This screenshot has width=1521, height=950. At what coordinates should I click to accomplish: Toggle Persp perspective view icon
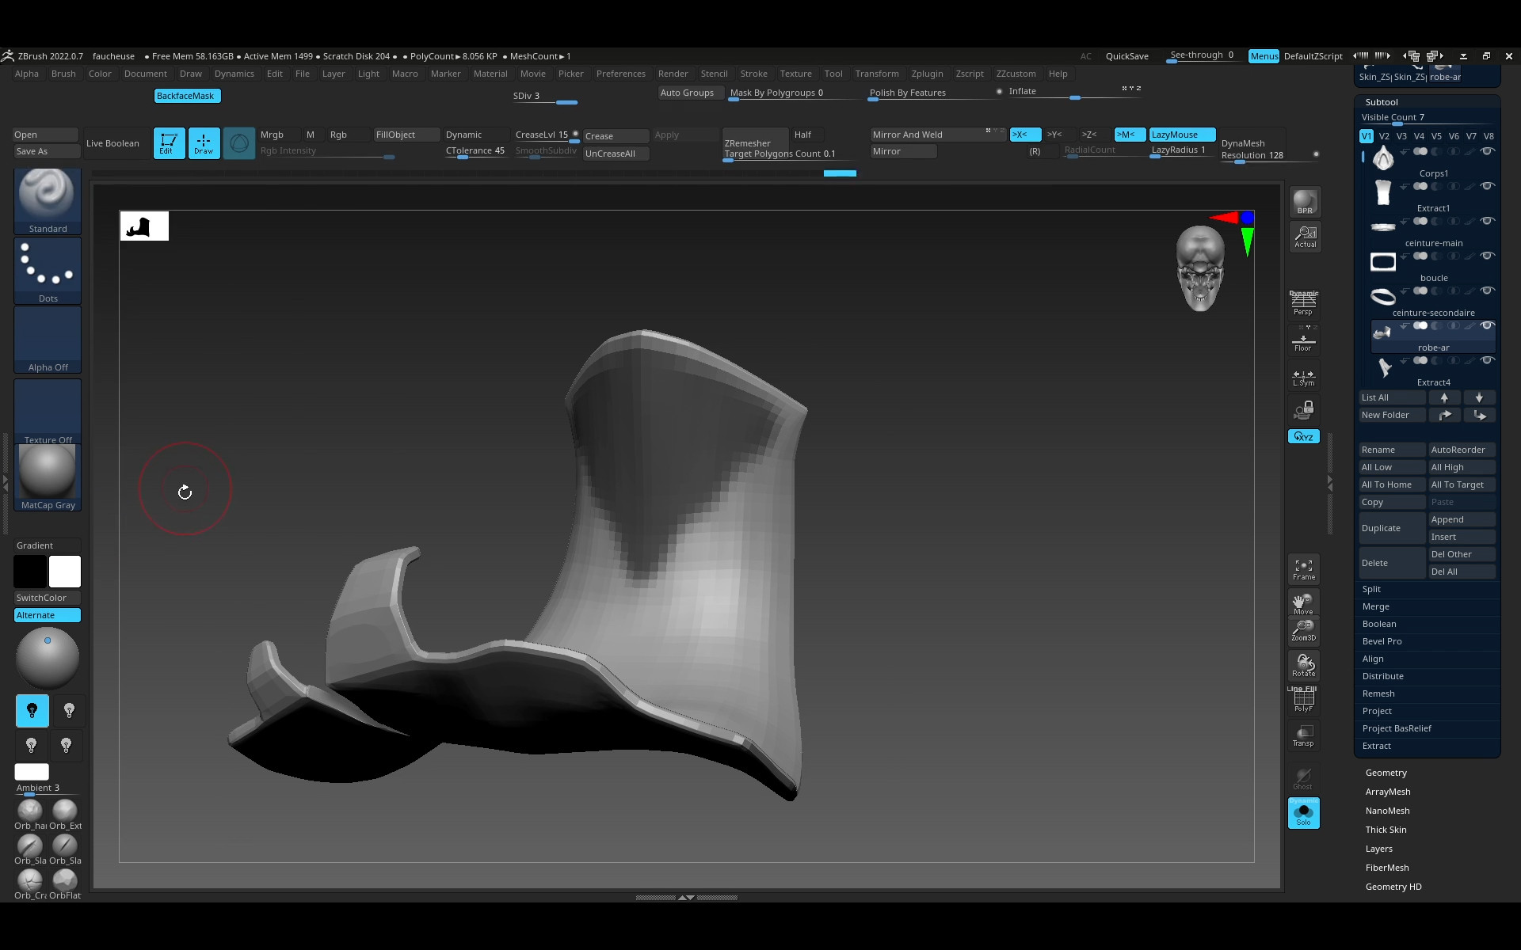[1303, 303]
